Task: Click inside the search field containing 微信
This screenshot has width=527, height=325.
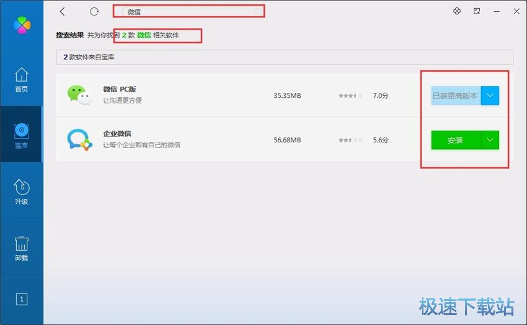Action: point(189,11)
